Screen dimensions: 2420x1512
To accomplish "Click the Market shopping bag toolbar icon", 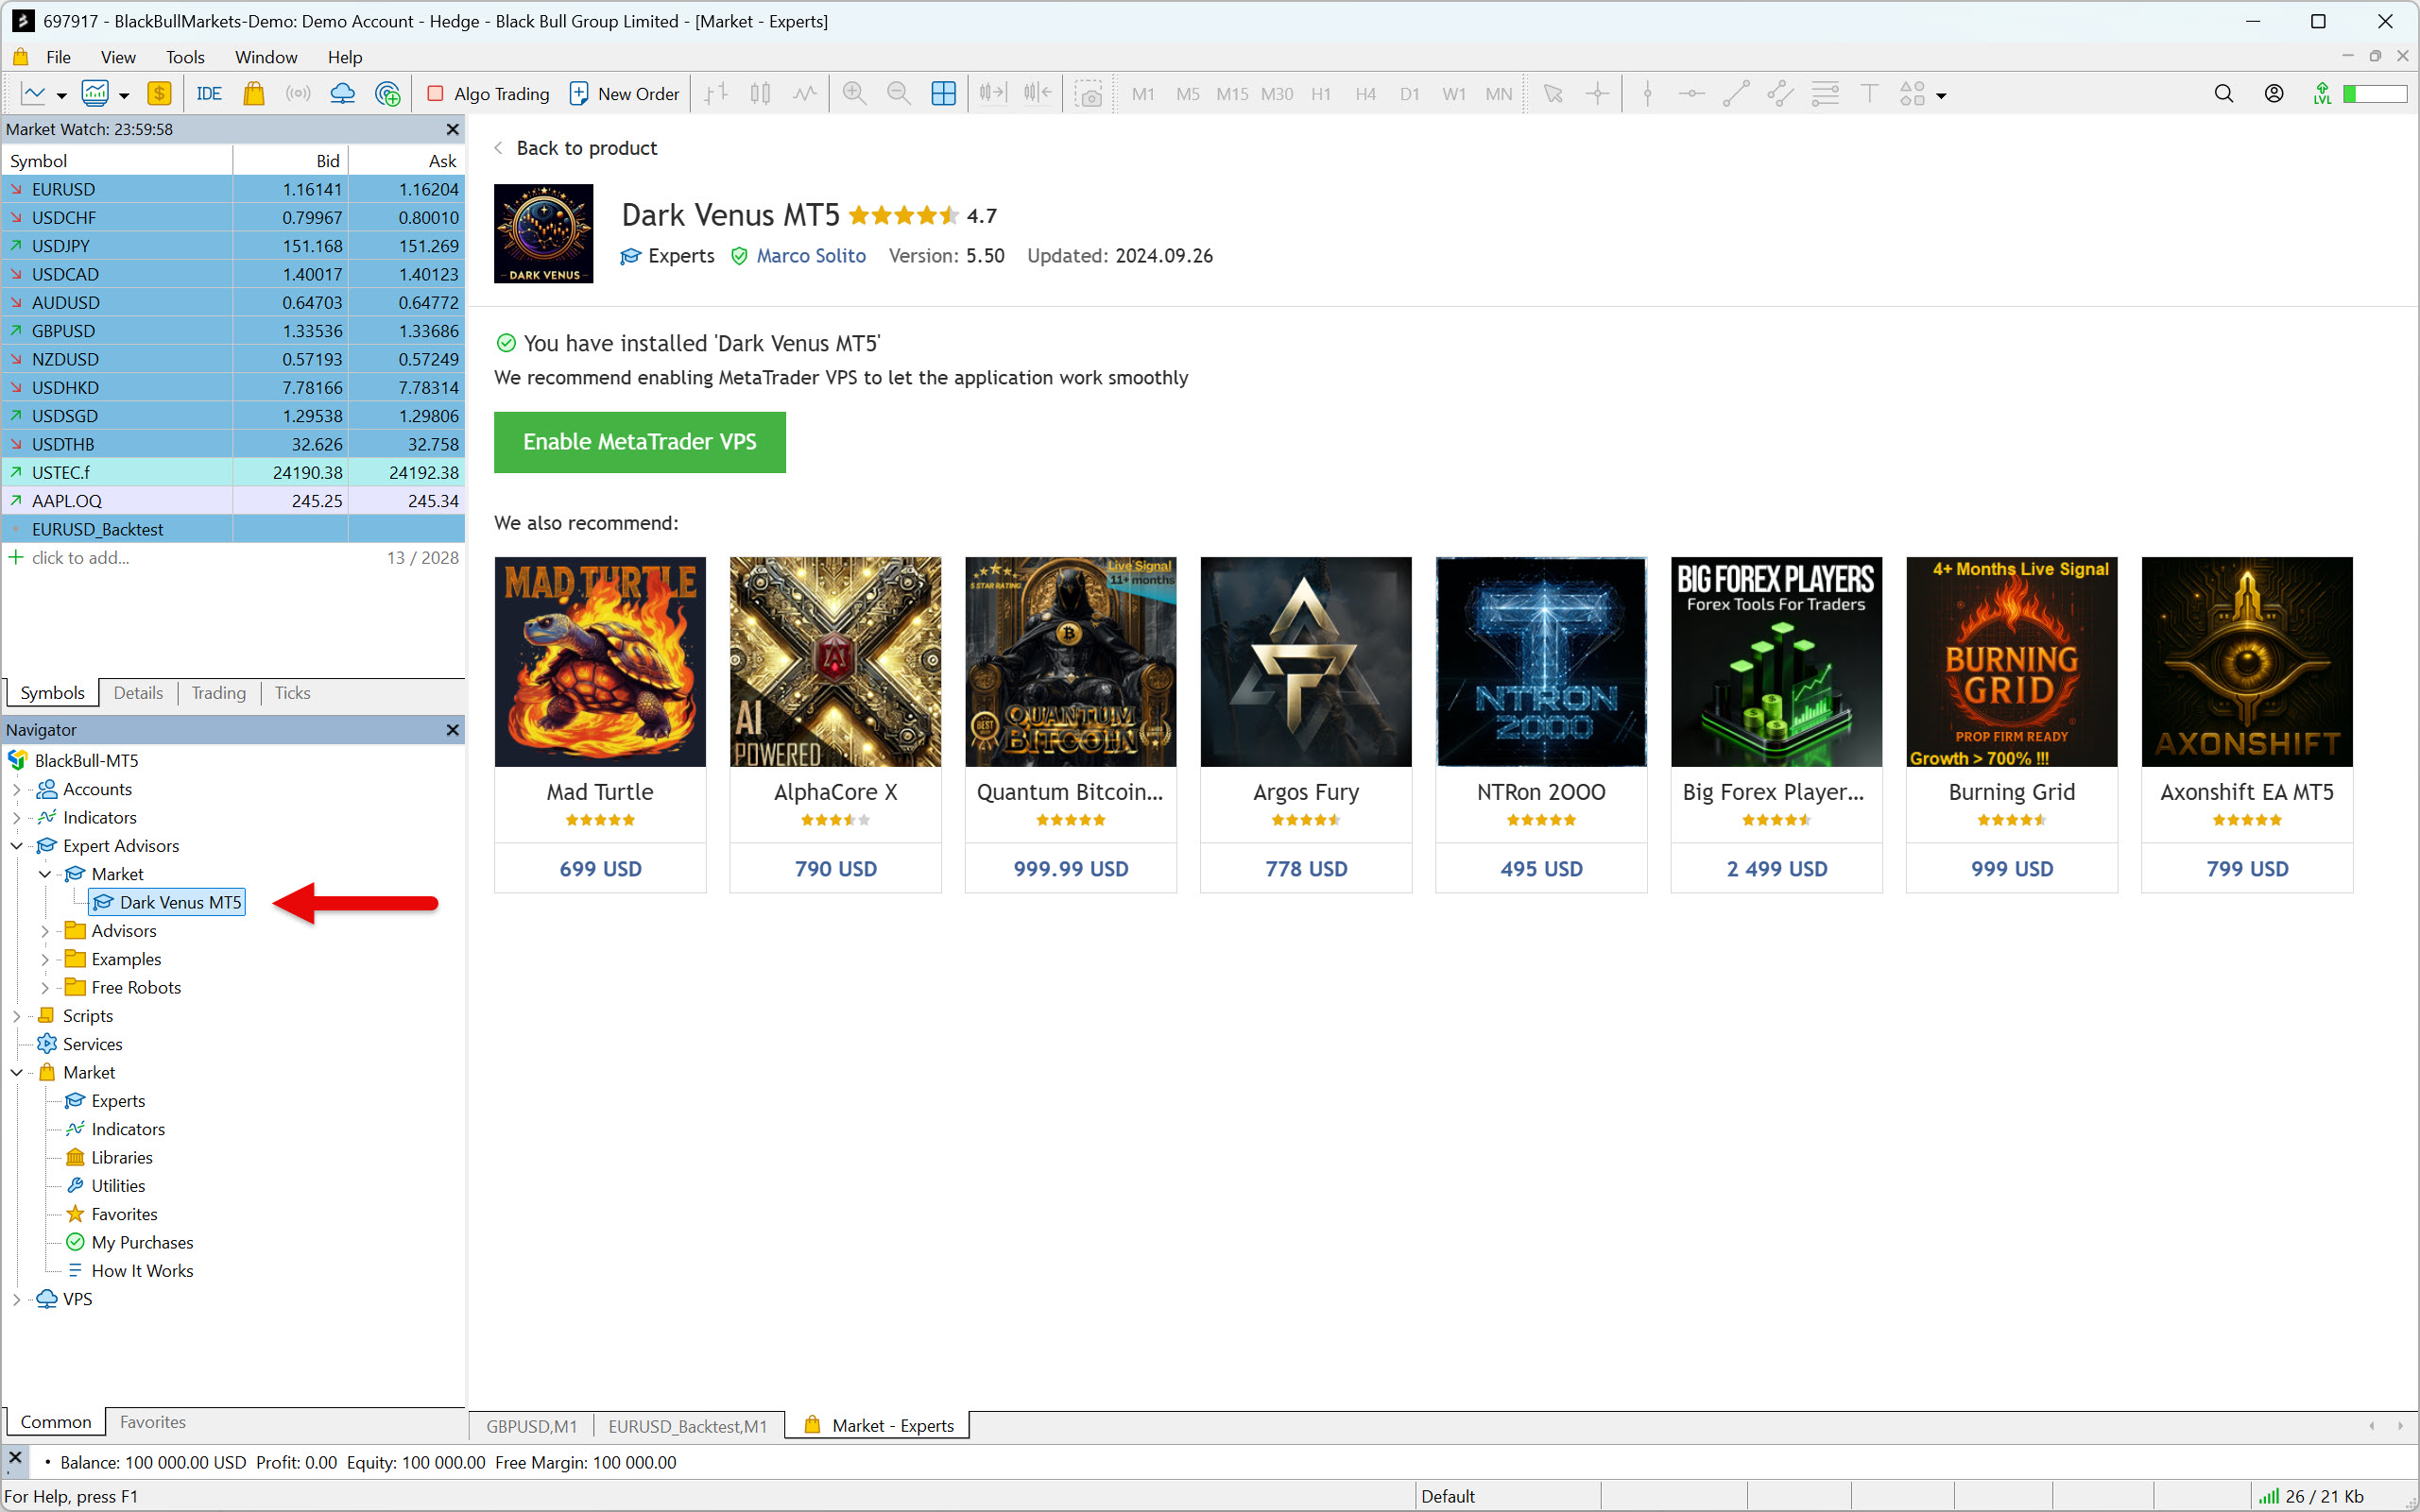I will [254, 94].
